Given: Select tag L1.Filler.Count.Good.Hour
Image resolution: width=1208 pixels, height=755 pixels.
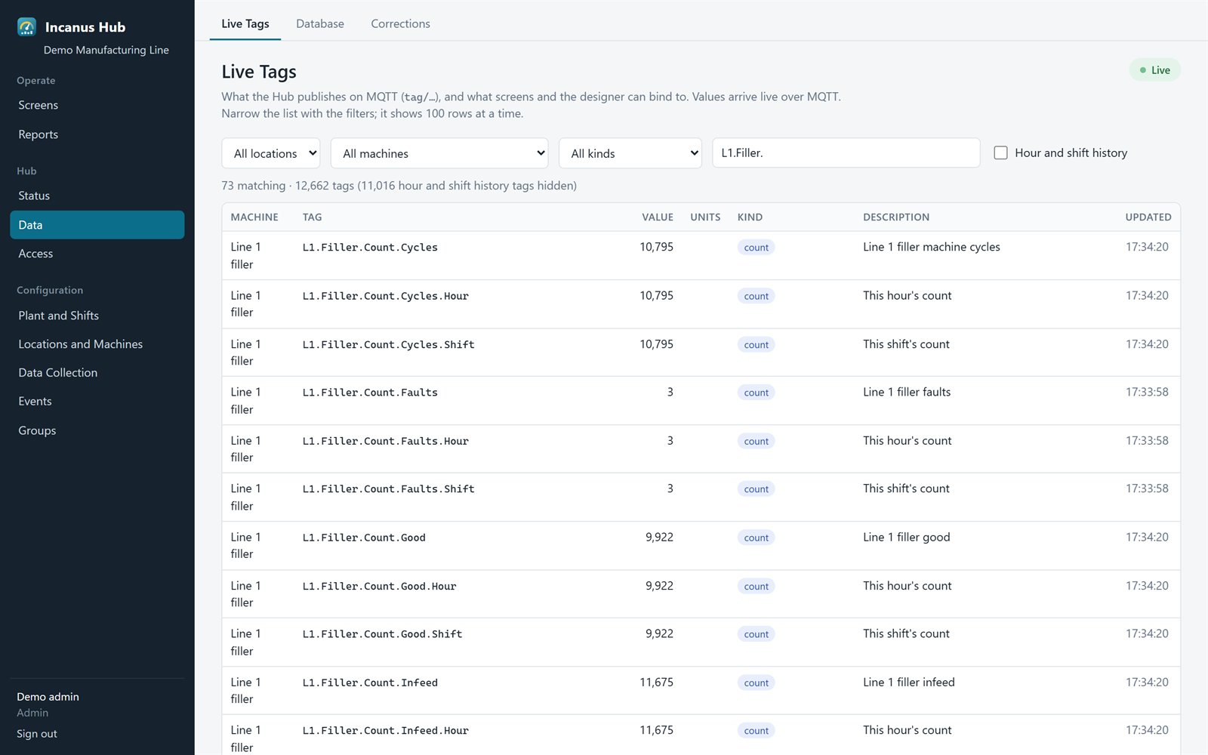Looking at the screenshot, I should [379, 586].
